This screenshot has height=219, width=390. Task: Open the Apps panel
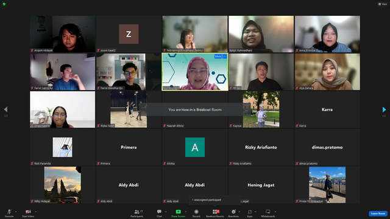coord(250,213)
